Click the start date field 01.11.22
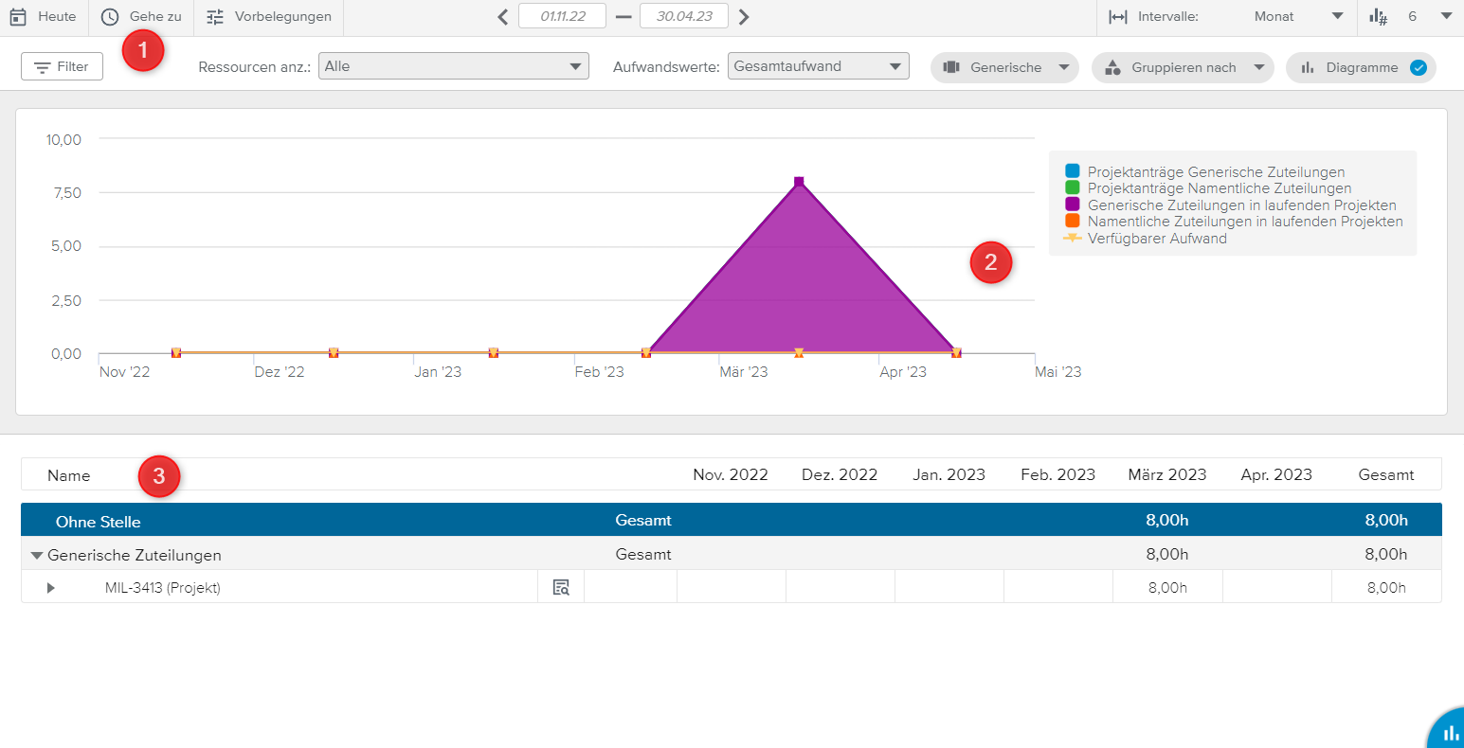The image size is (1464, 748). click(x=562, y=17)
